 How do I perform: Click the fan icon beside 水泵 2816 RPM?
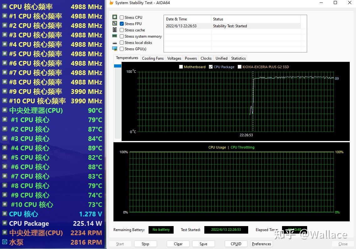(4, 242)
